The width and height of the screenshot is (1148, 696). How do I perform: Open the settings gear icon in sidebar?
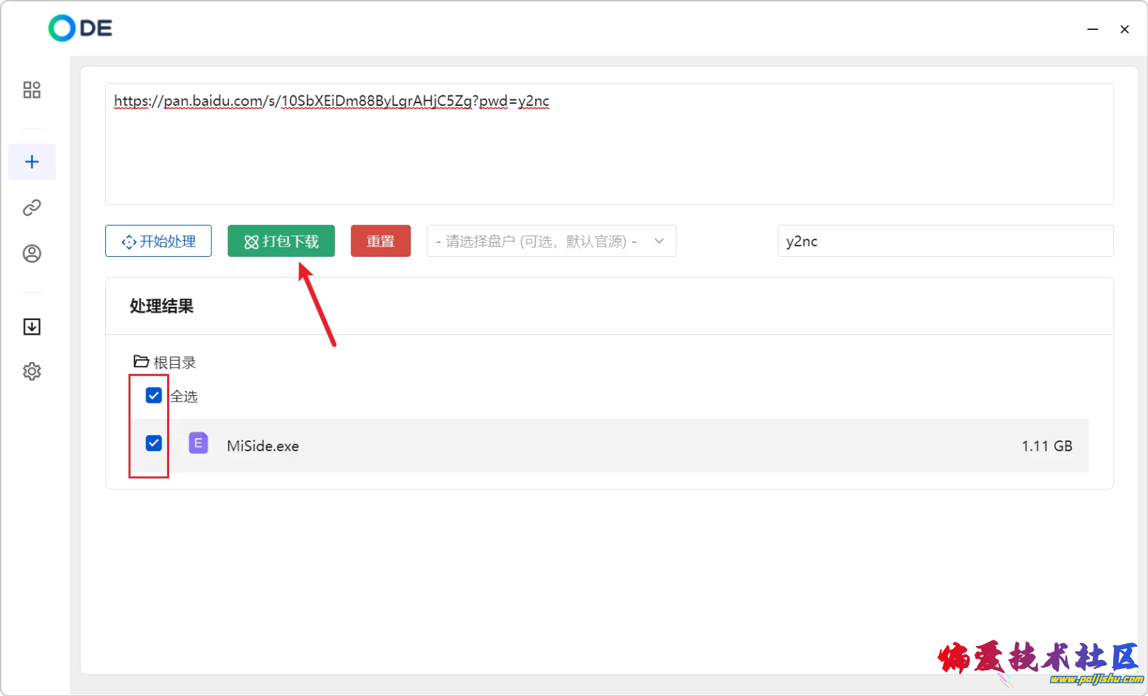tap(32, 372)
